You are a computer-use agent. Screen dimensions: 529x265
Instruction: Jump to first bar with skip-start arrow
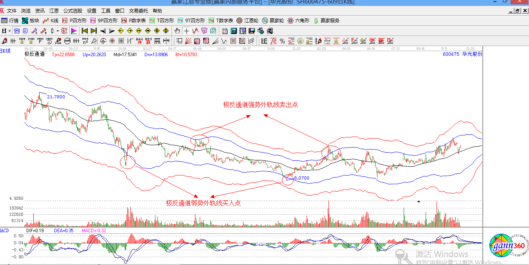coord(85,31)
